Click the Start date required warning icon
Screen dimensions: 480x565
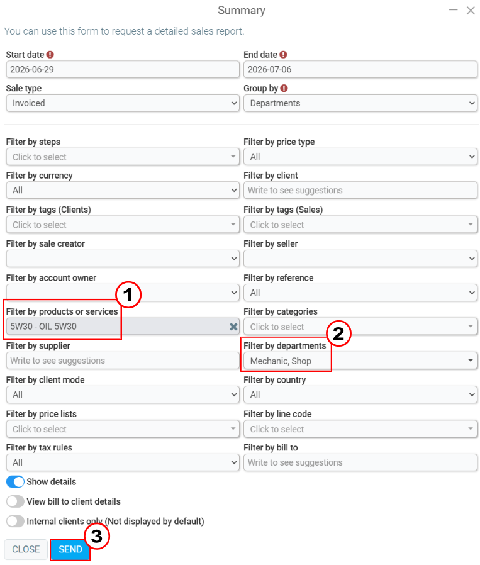click(50, 55)
